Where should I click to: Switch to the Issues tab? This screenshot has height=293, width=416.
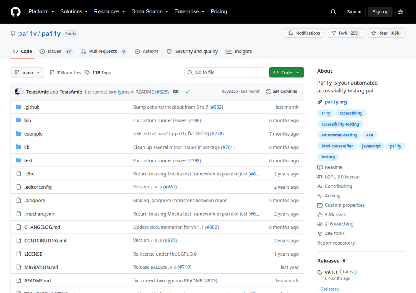pyautogui.click(x=56, y=51)
